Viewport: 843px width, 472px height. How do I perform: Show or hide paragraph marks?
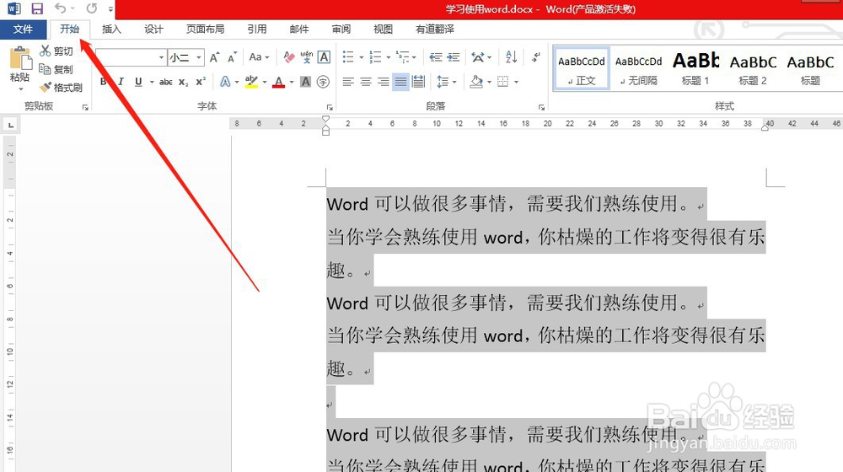(536, 57)
